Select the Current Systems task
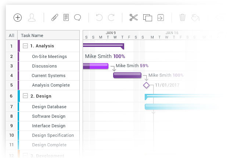The height and width of the screenshot is (158, 227). 48,76
